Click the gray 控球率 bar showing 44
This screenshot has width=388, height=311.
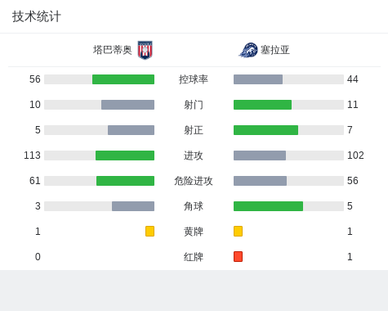coord(258,79)
